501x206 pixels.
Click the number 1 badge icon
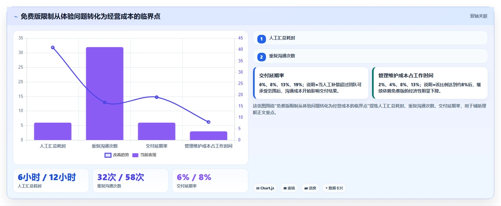pos(261,39)
